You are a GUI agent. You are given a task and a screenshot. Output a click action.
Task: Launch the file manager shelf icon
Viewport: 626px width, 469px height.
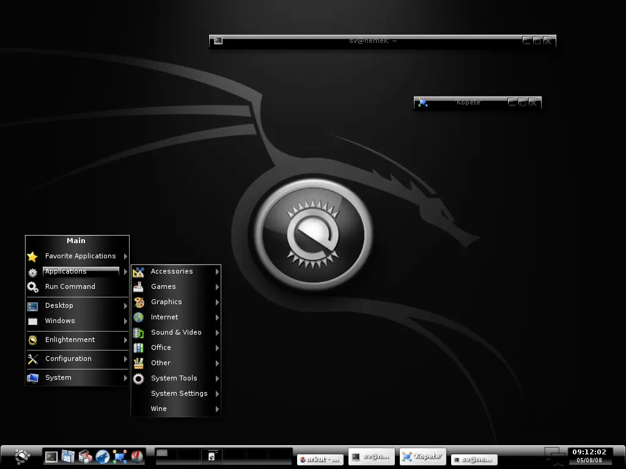pyautogui.click(x=68, y=457)
